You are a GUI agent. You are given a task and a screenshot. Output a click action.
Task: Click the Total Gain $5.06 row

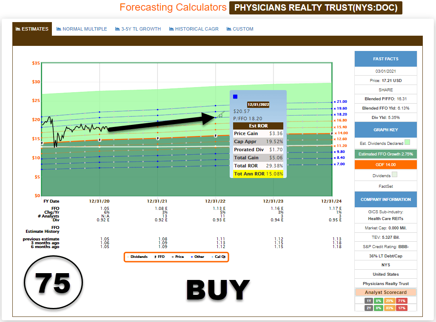pyautogui.click(x=258, y=158)
